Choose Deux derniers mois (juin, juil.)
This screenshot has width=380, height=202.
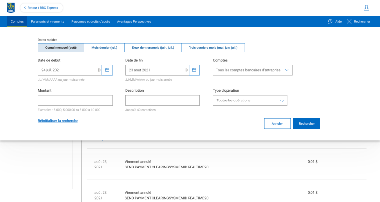[153, 48]
